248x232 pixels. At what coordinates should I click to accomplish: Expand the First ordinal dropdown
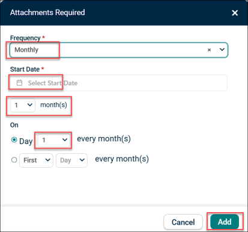pyautogui.click(x=36, y=160)
